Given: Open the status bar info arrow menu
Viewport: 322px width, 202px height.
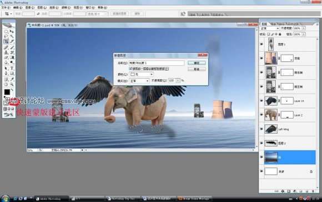Looking at the screenshot, I should pyautogui.click(x=82, y=150).
